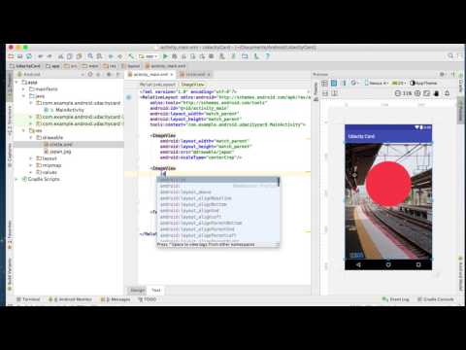Collapse the java folder in project tree
Viewport: 466px width, 350px height.
coord(23,96)
